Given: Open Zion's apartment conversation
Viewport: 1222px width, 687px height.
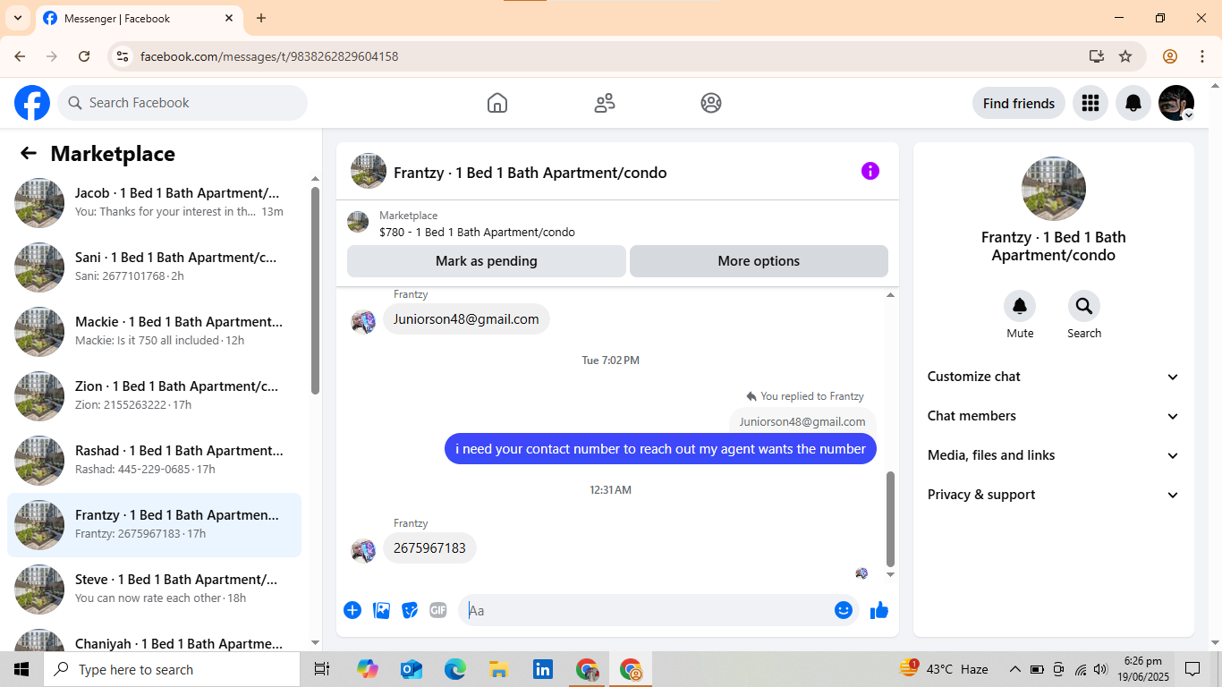Looking at the screenshot, I should pos(154,395).
